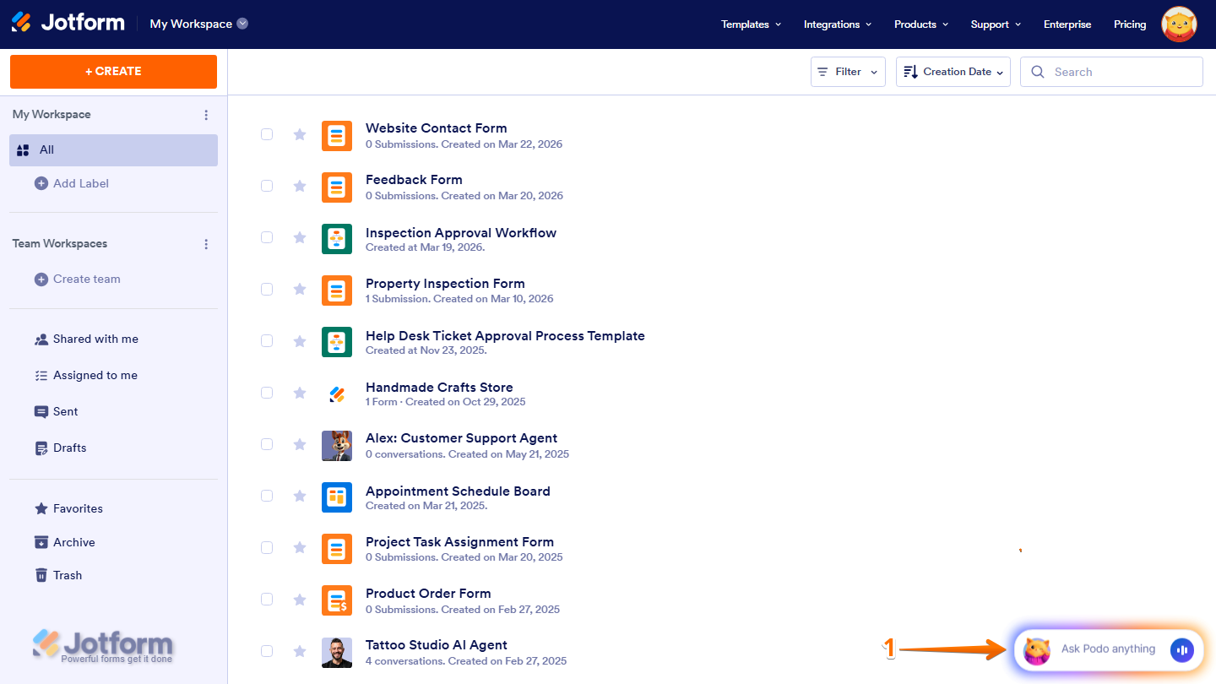
Task: Star the Alex: Customer Support Agent
Action: pos(299,444)
